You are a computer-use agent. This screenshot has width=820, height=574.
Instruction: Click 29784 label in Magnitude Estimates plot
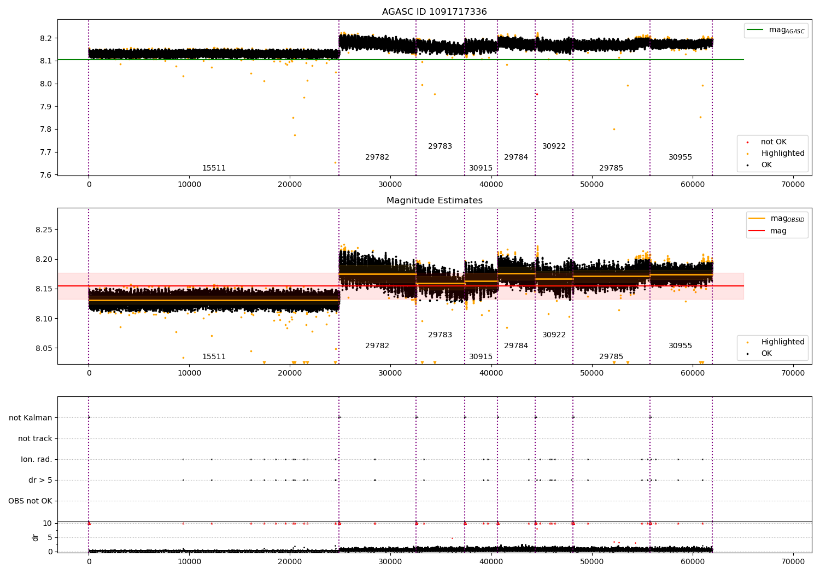pos(516,345)
